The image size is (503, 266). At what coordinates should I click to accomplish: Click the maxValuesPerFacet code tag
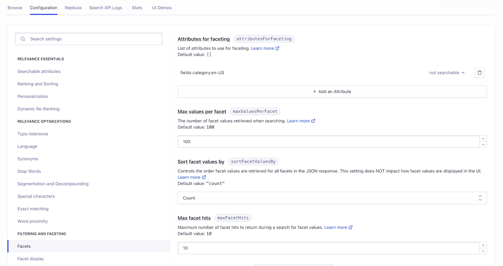click(x=255, y=111)
